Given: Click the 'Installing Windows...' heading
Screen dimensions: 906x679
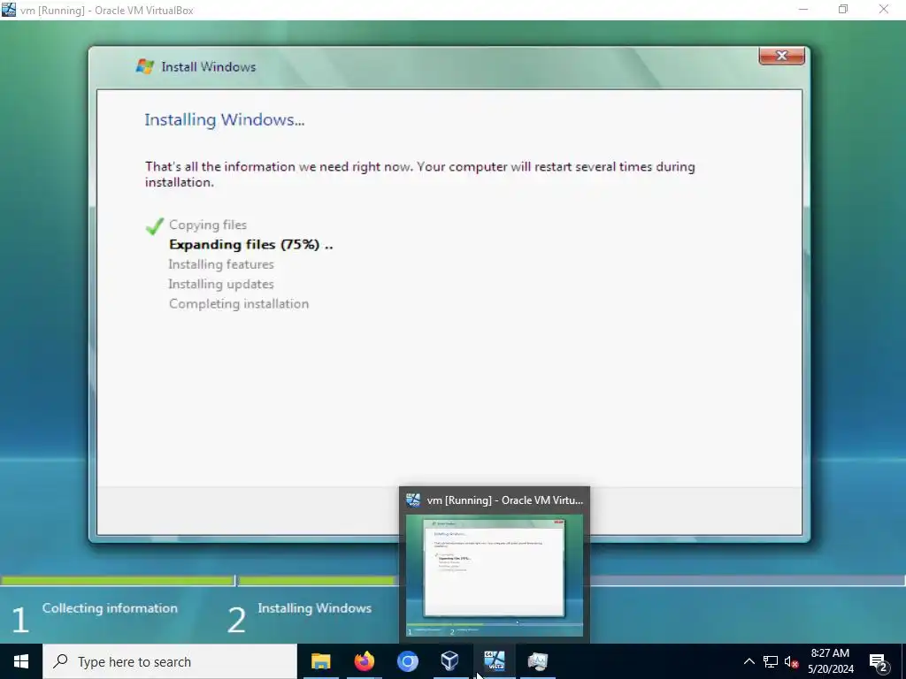Looking at the screenshot, I should point(224,119).
